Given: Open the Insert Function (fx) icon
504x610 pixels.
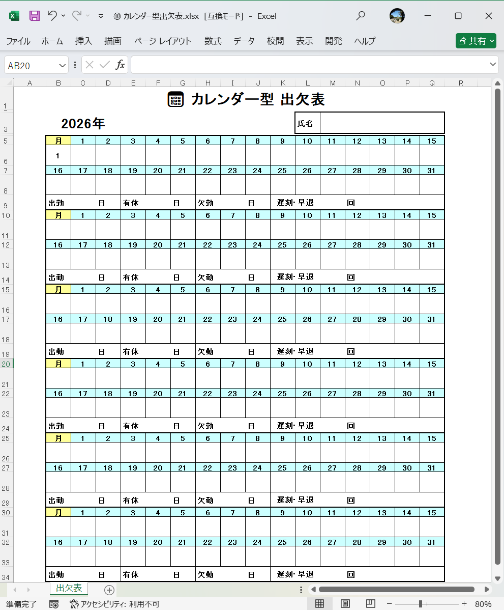Looking at the screenshot, I should coord(121,65).
